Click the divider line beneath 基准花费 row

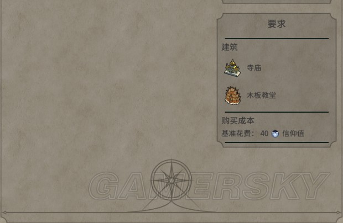tap(277, 142)
